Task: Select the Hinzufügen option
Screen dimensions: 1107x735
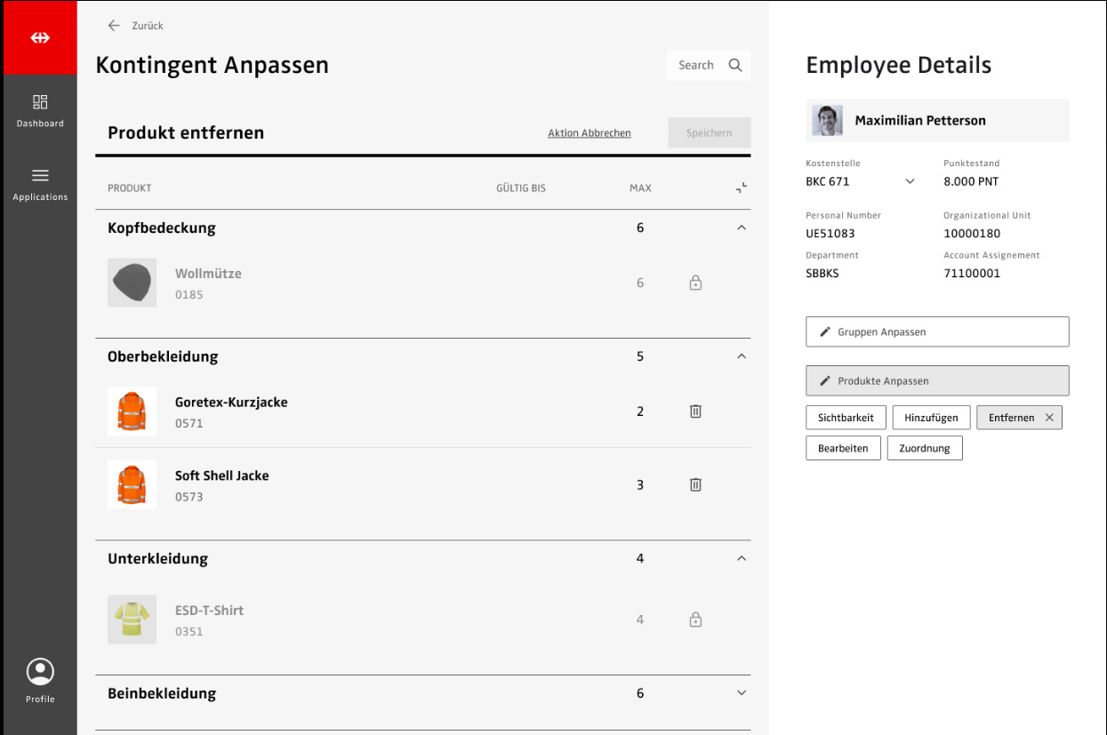Action: 931,418
